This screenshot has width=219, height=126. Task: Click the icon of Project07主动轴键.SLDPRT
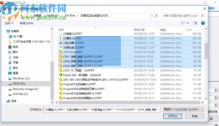(60, 84)
